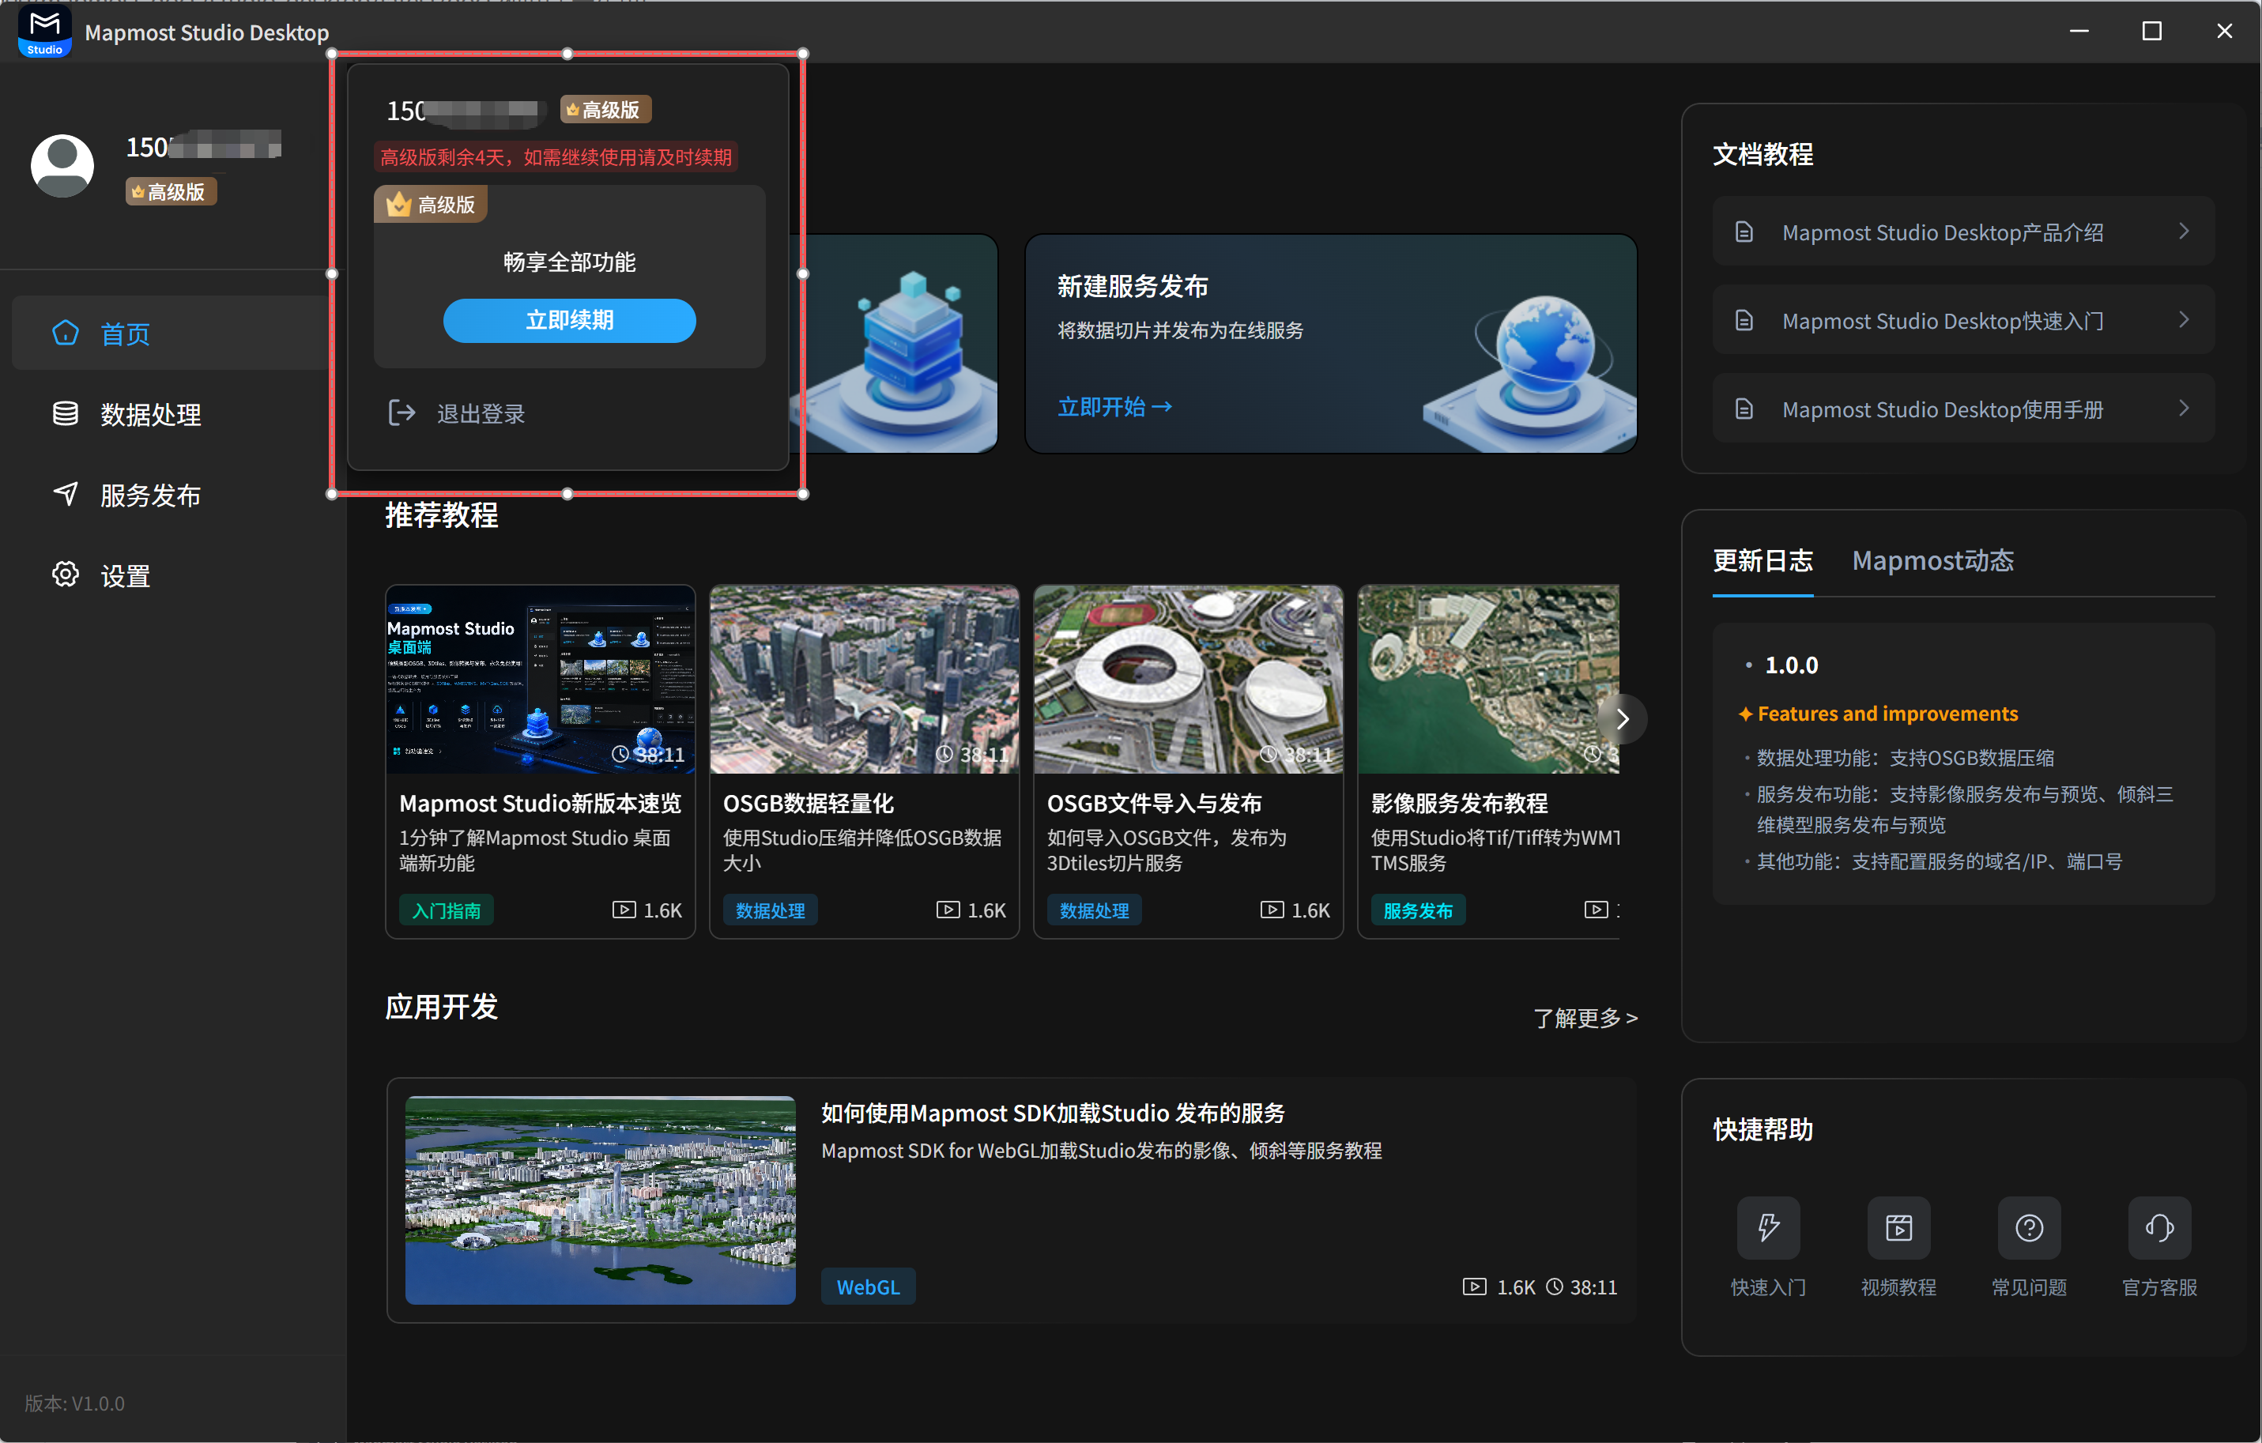Expand Mapmost Studio Desktop产品介绍 chevron

point(2184,231)
